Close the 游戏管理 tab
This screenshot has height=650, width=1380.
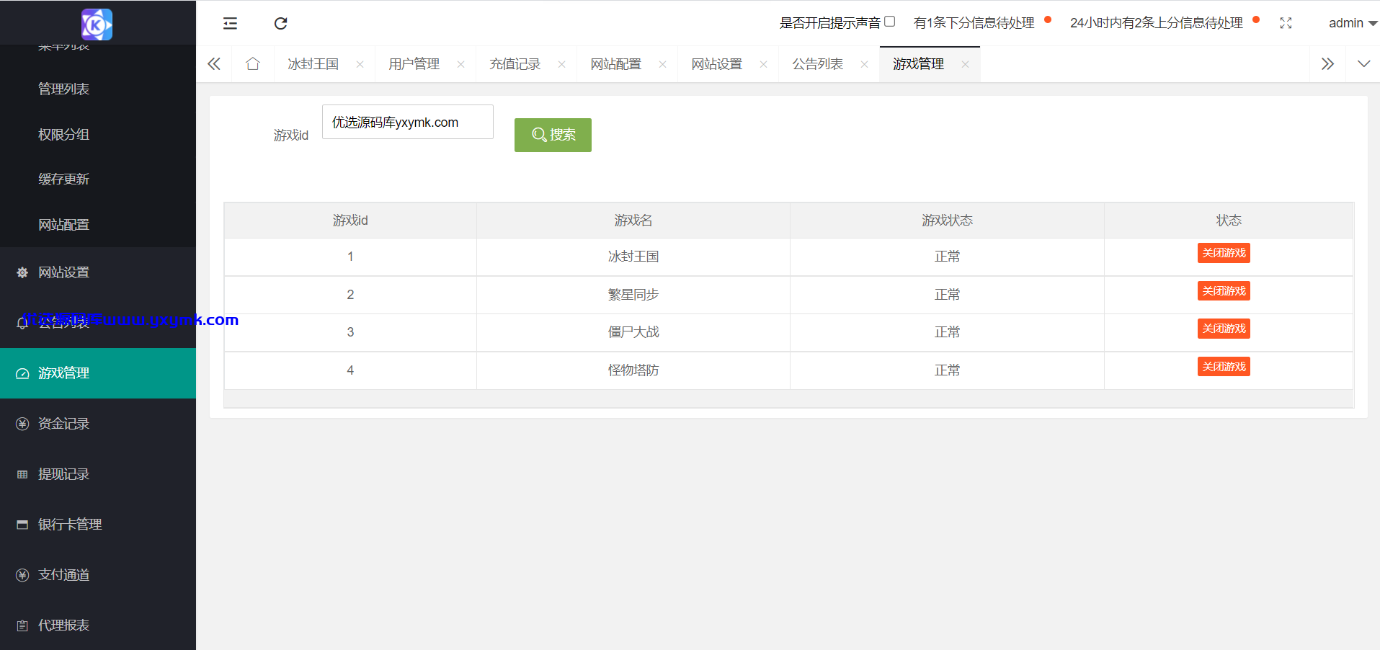pos(965,64)
